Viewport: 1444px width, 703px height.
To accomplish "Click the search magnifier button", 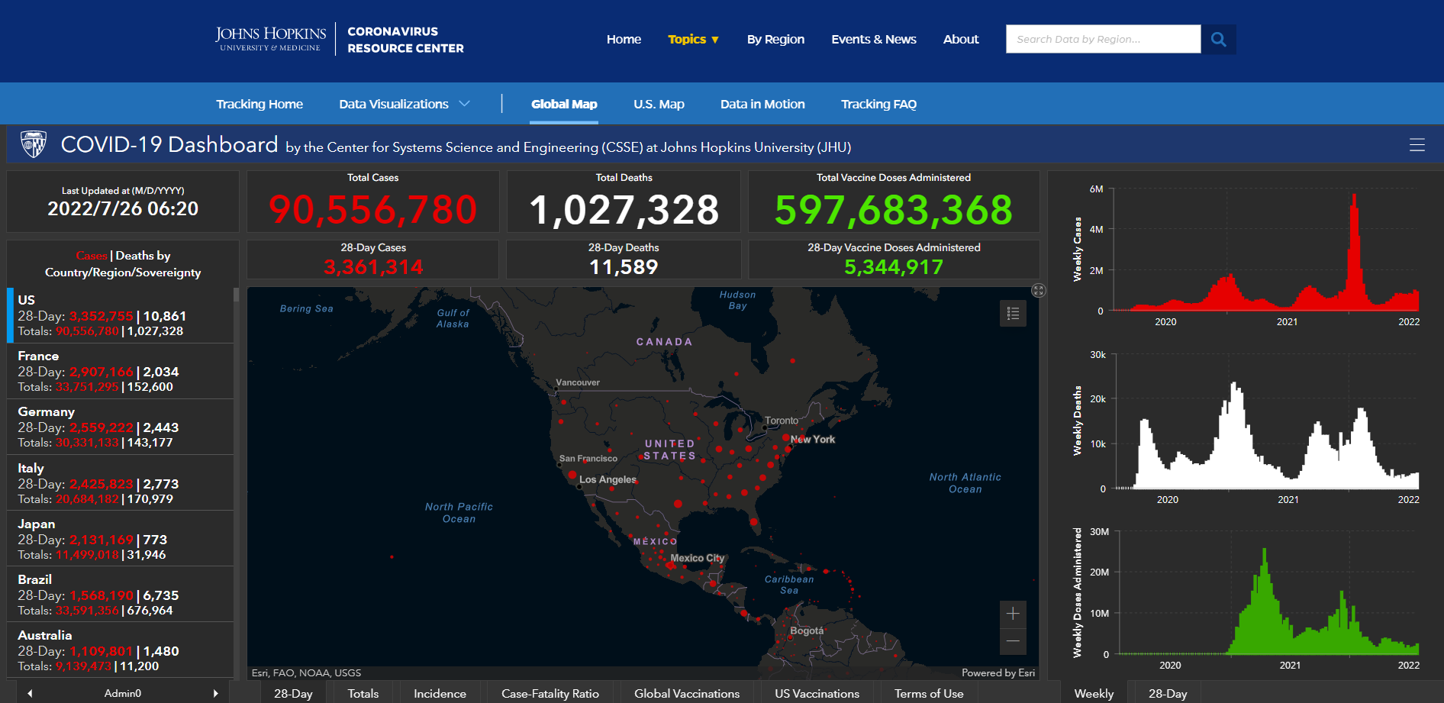I will 1218,39.
